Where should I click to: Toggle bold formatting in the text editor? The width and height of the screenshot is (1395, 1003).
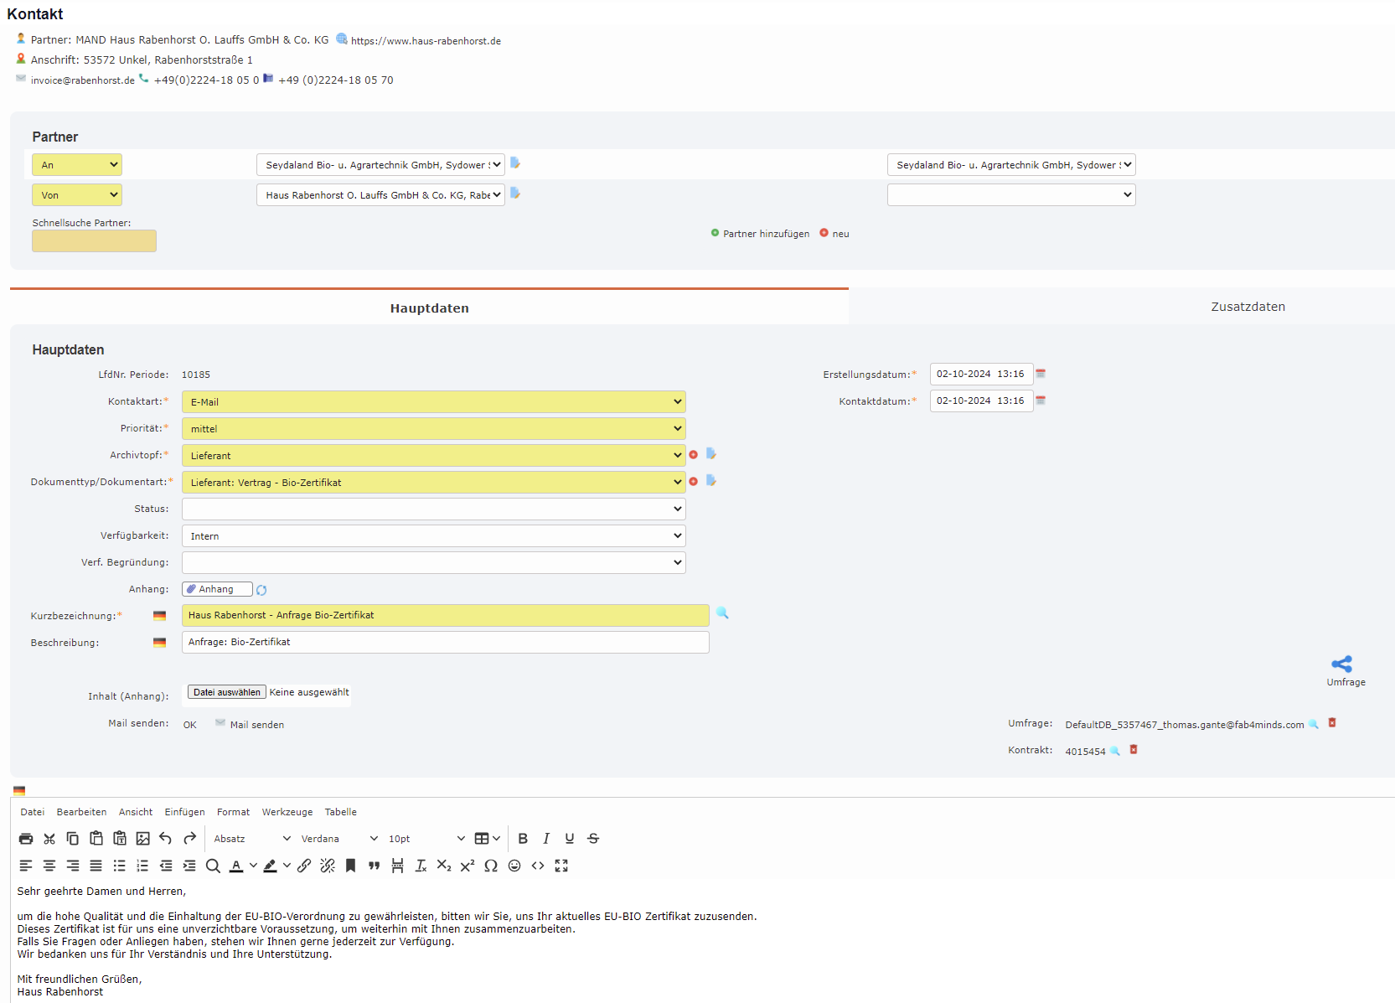click(x=523, y=838)
